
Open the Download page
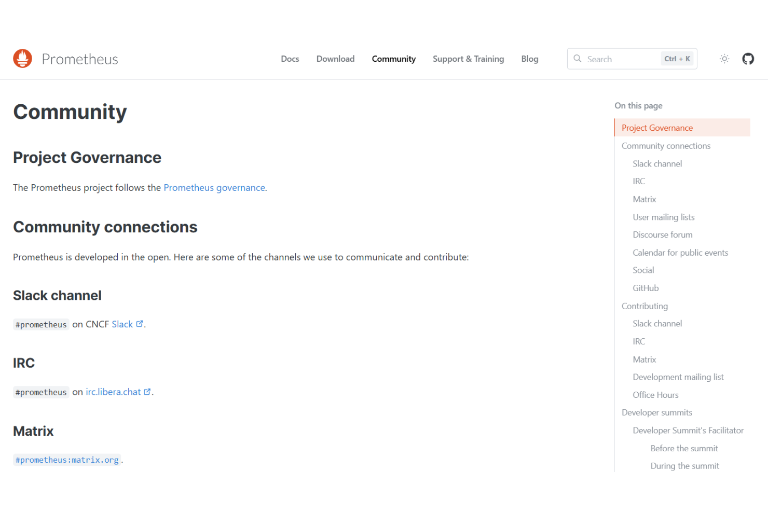click(x=336, y=59)
